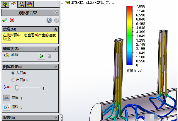Open the DisplayManager appearance tab
This screenshot has width=178, height=121.
pos(30,4)
